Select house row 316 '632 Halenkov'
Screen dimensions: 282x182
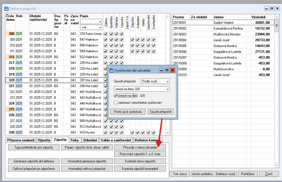85,57
